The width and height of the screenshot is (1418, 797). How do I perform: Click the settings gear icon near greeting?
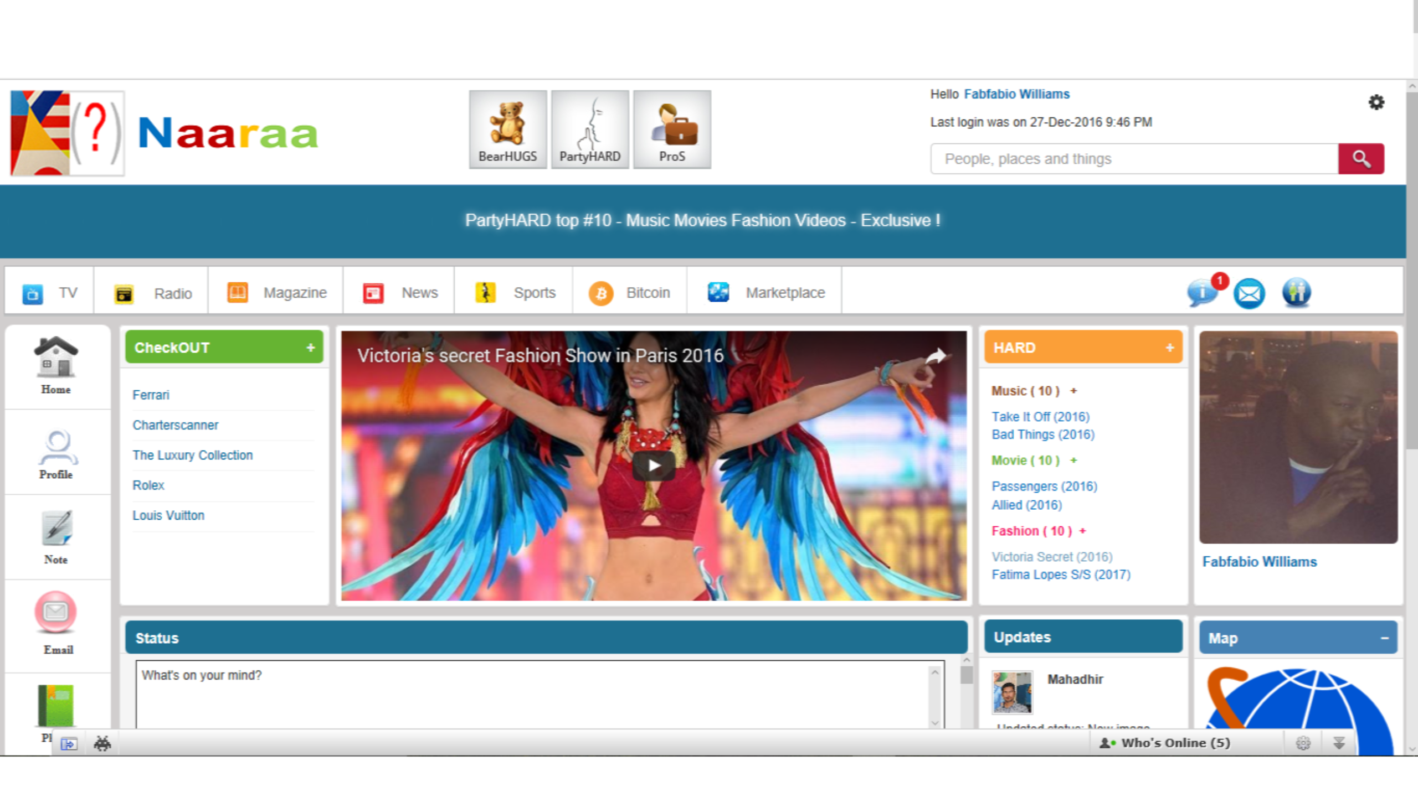(x=1376, y=102)
